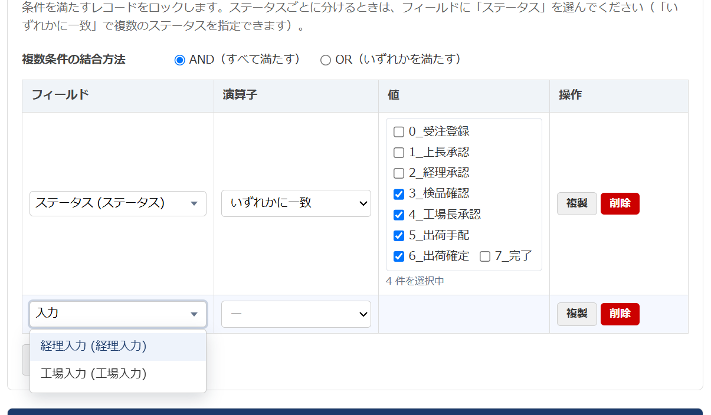711x415 pixels.
Task: Click the 入力 field search combo box
Action: point(118,314)
